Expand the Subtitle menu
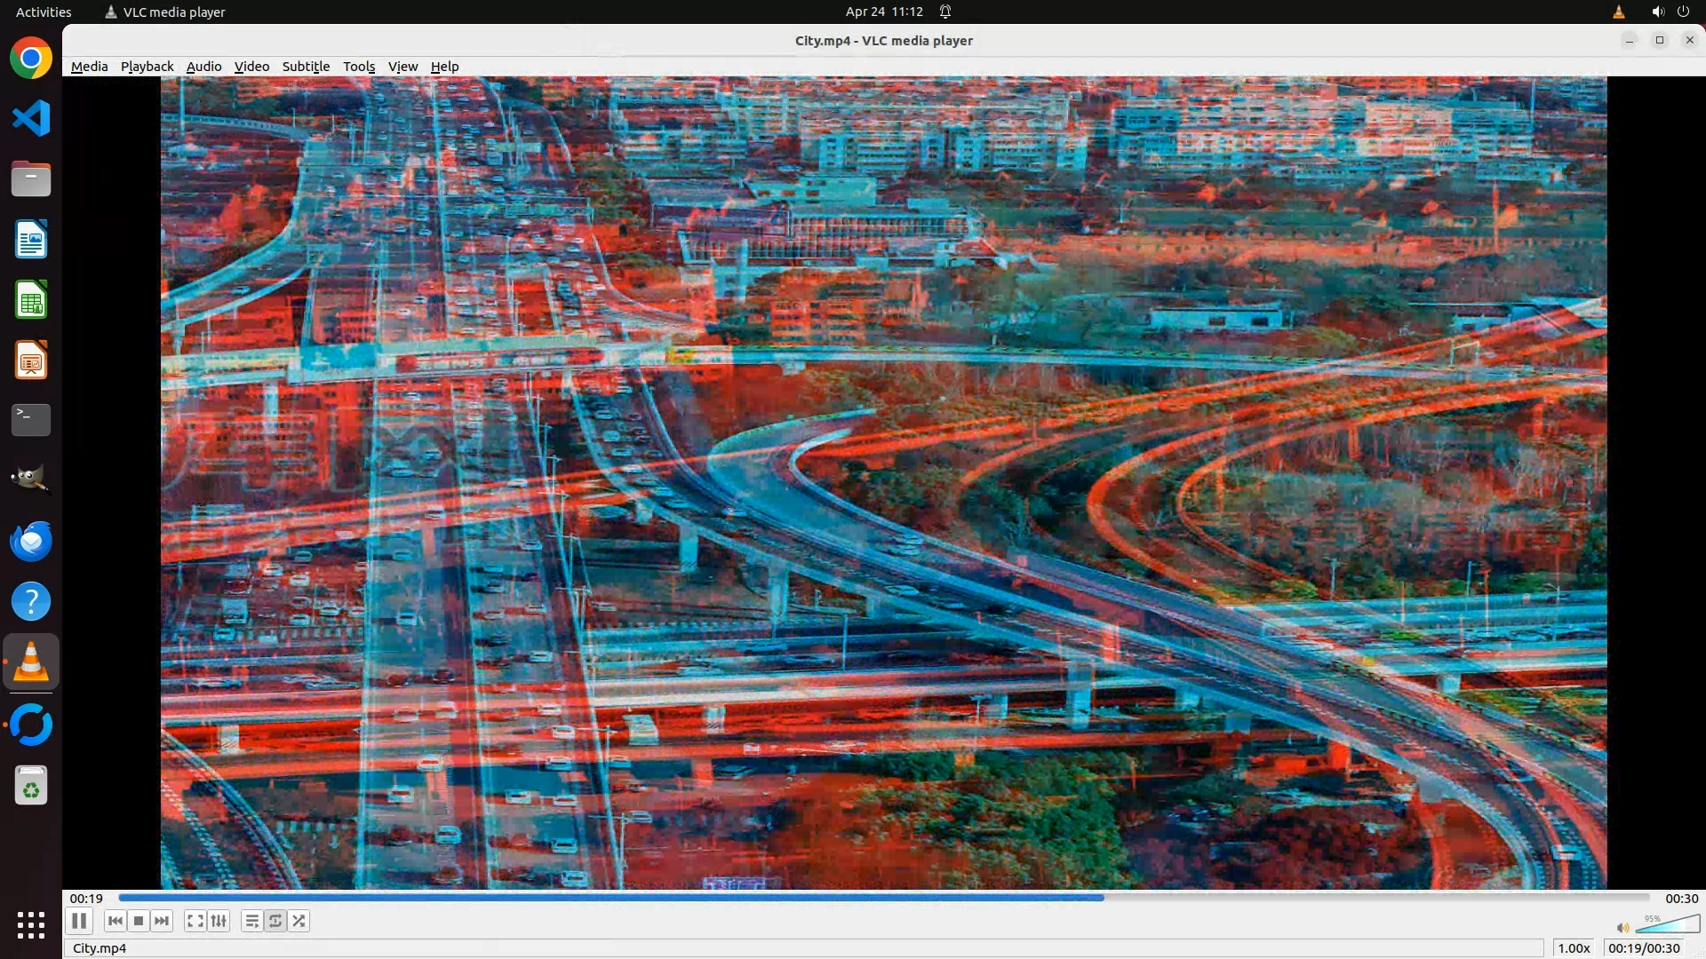Screen dimensions: 1706x959 [x=306, y=67]
